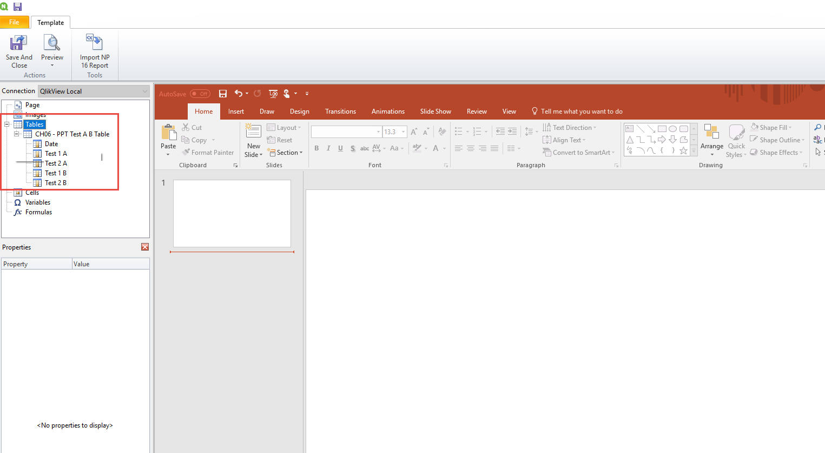This screenshot has height=453, width=825.
Task: Select Test 2 B tree item
Action: pyautogui.click(x=56, y=183)
